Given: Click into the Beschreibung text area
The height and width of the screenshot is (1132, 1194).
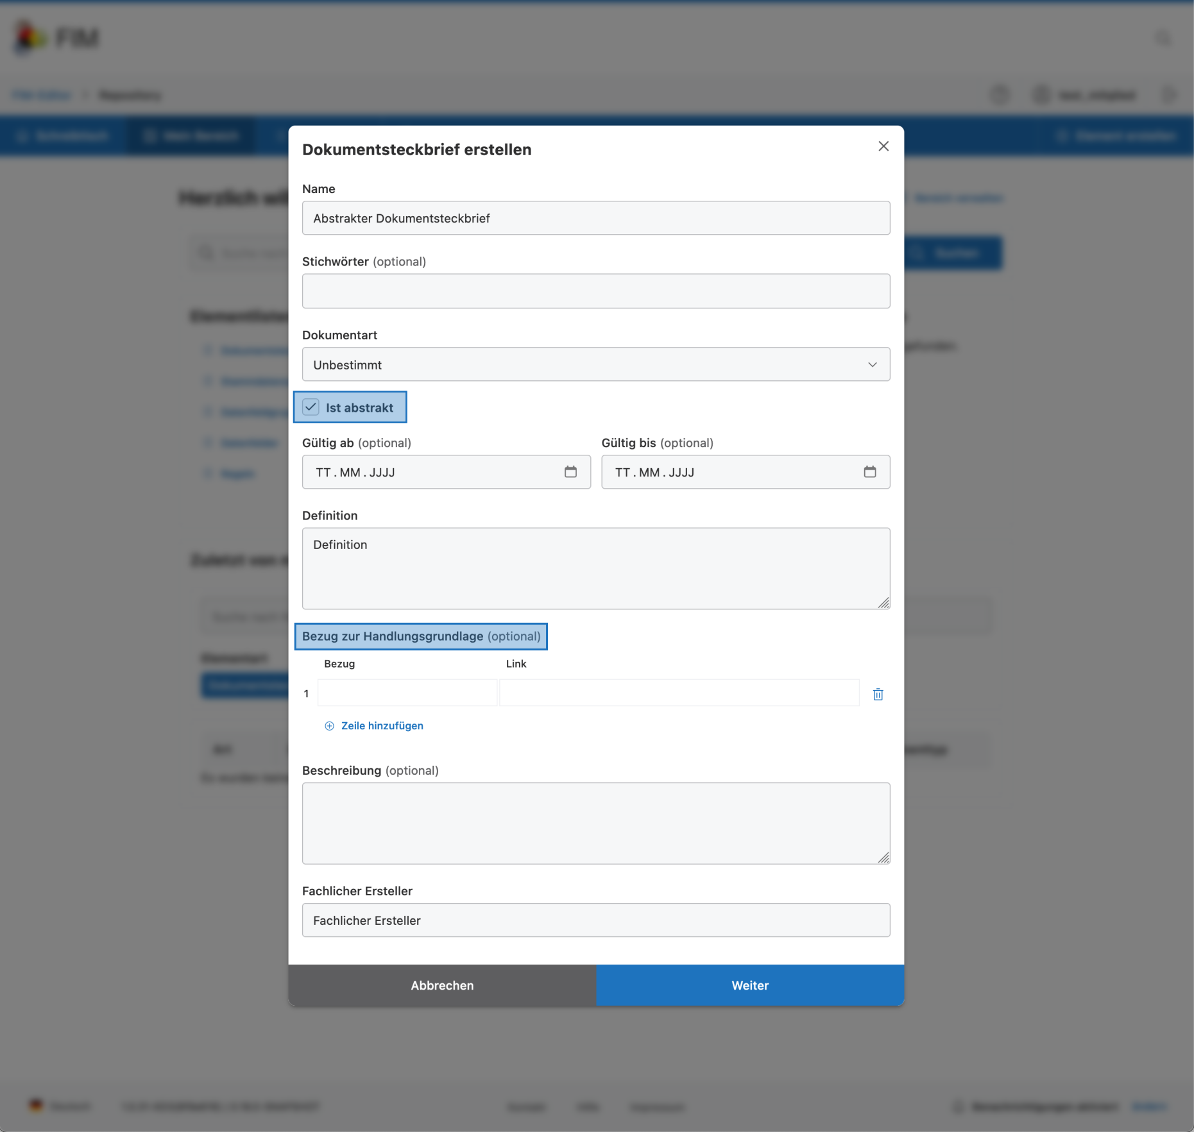Looking at the screenshot, I should point(595,823).
